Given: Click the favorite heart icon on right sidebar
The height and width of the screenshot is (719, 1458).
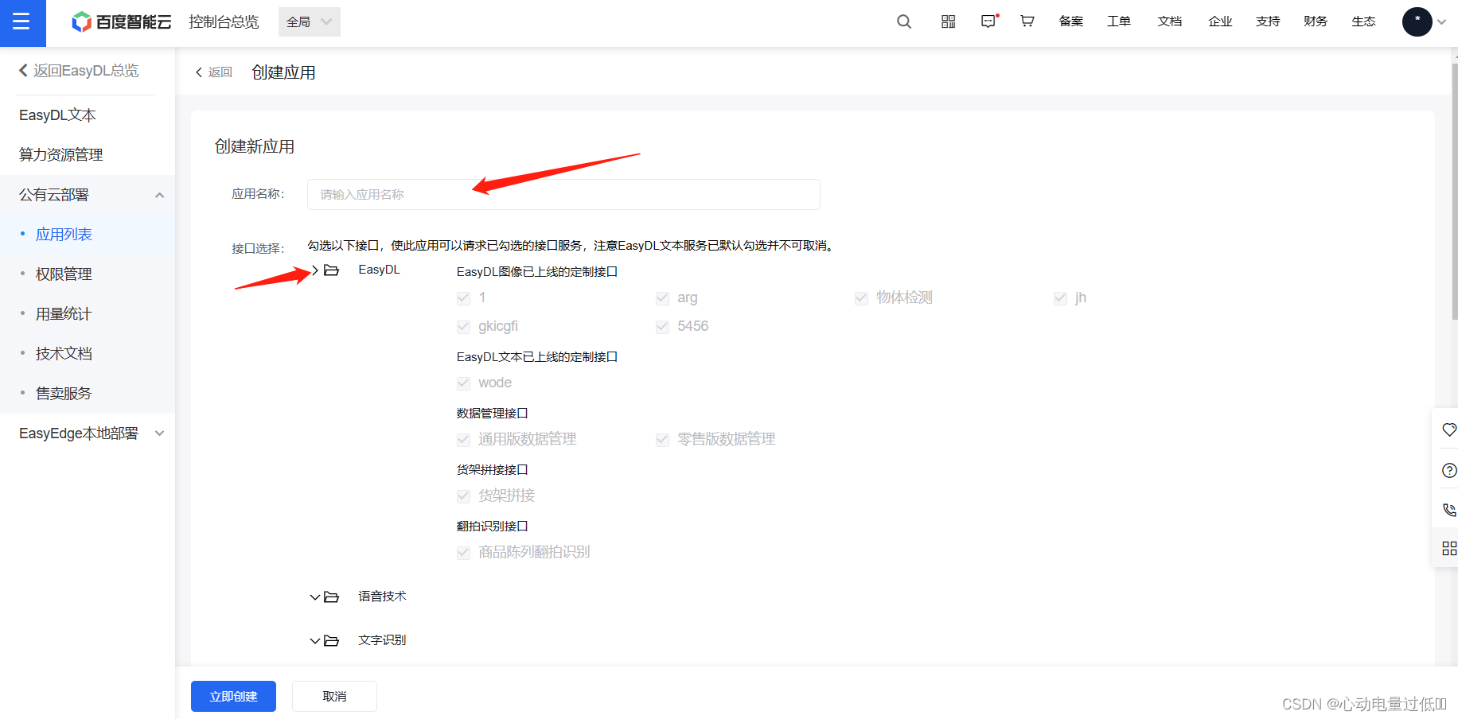Looking at the screenshot, I should 1449,429.
